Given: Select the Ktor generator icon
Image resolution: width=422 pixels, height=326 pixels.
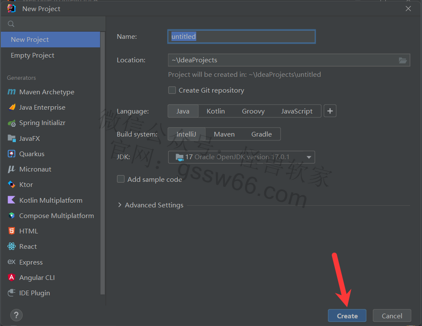Looking at the screenshot, I should pos(12,185).
